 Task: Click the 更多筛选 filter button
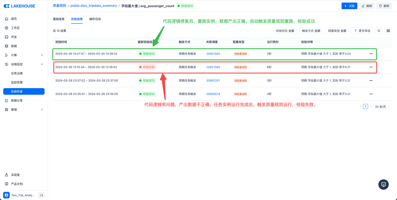pyautogui.click(x=362, y=31)
